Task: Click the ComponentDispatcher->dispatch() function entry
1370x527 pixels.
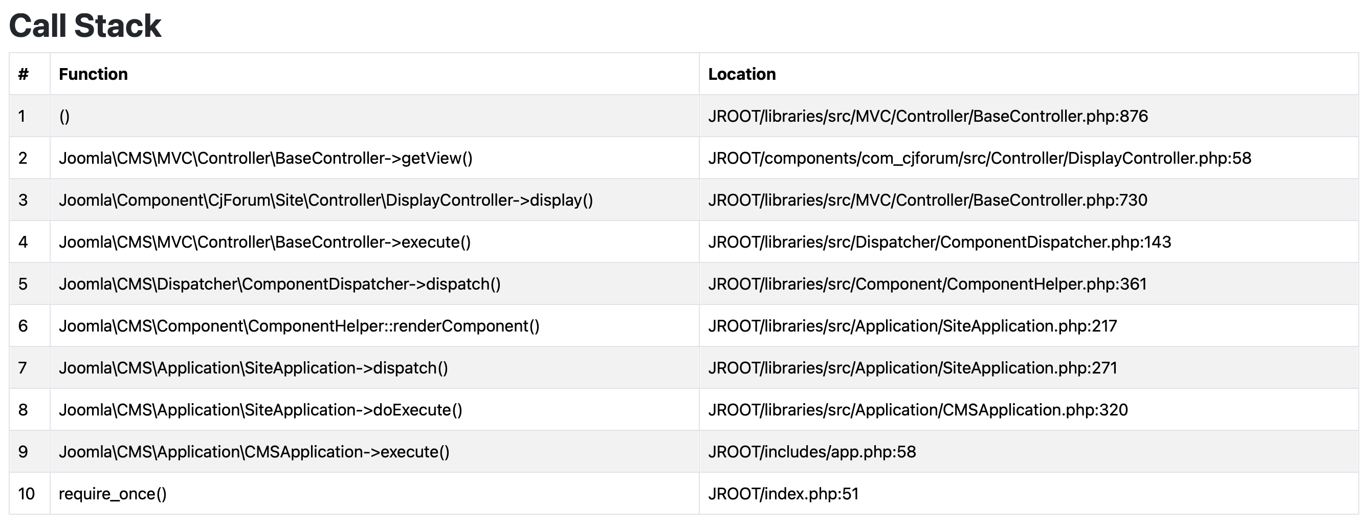Action: (279, 284)
